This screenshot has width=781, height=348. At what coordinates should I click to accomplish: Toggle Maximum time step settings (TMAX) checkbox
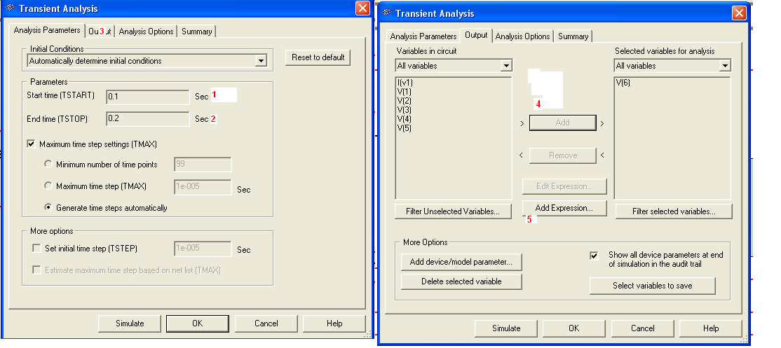click(x=32, y=144)
